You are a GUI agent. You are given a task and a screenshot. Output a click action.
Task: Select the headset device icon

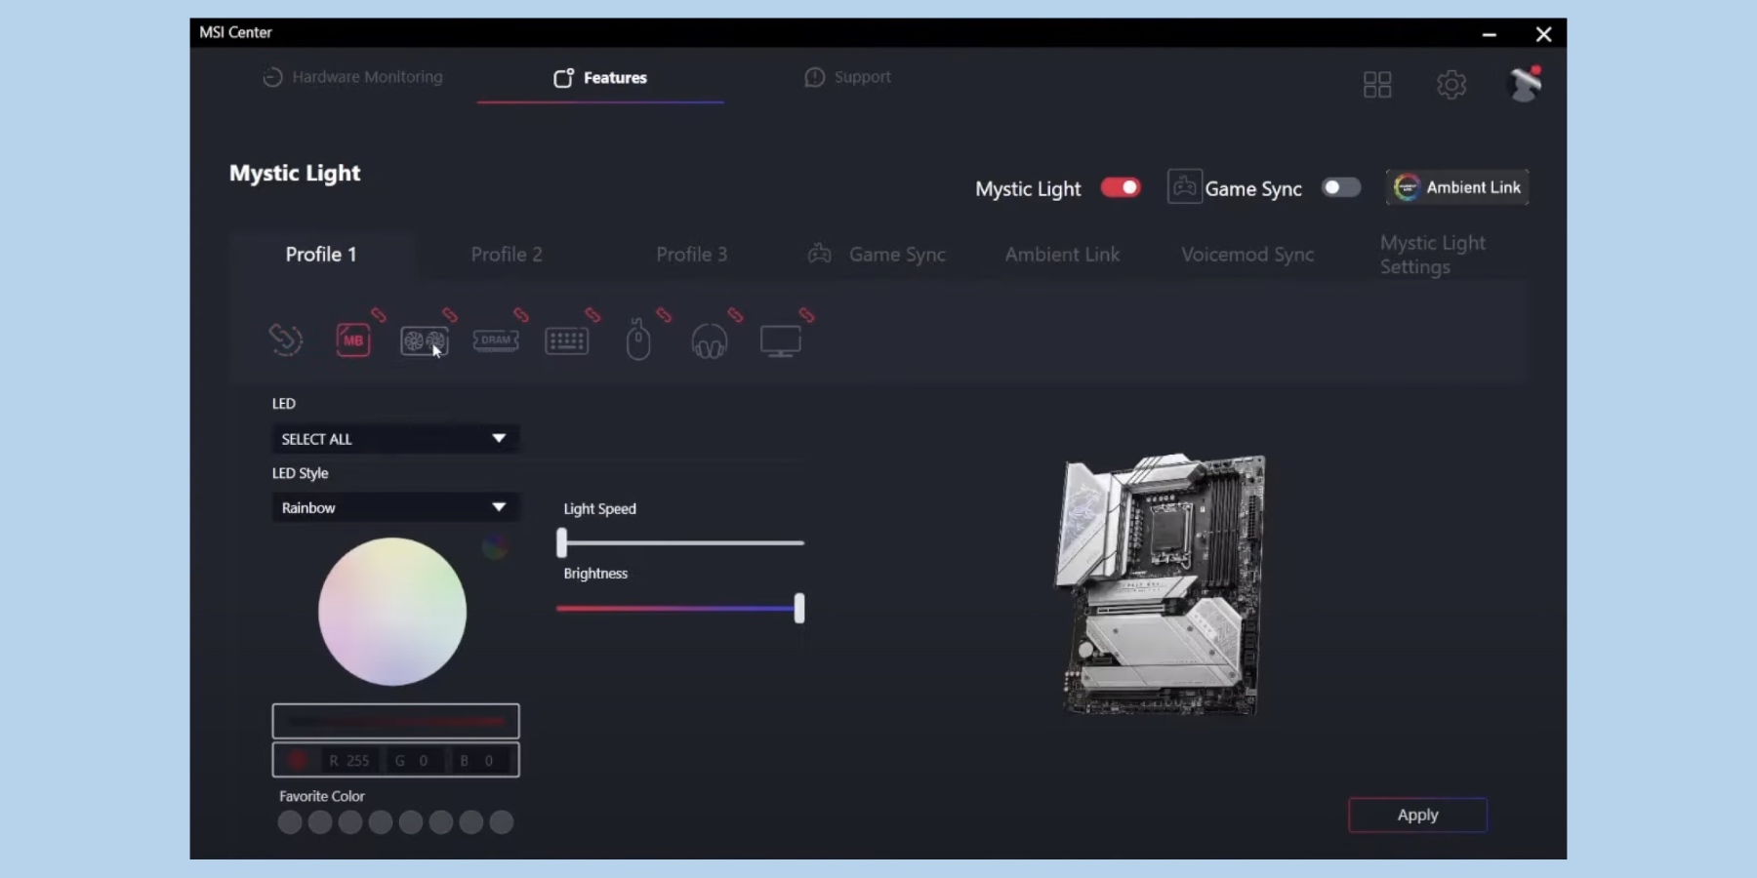point(710,341)
